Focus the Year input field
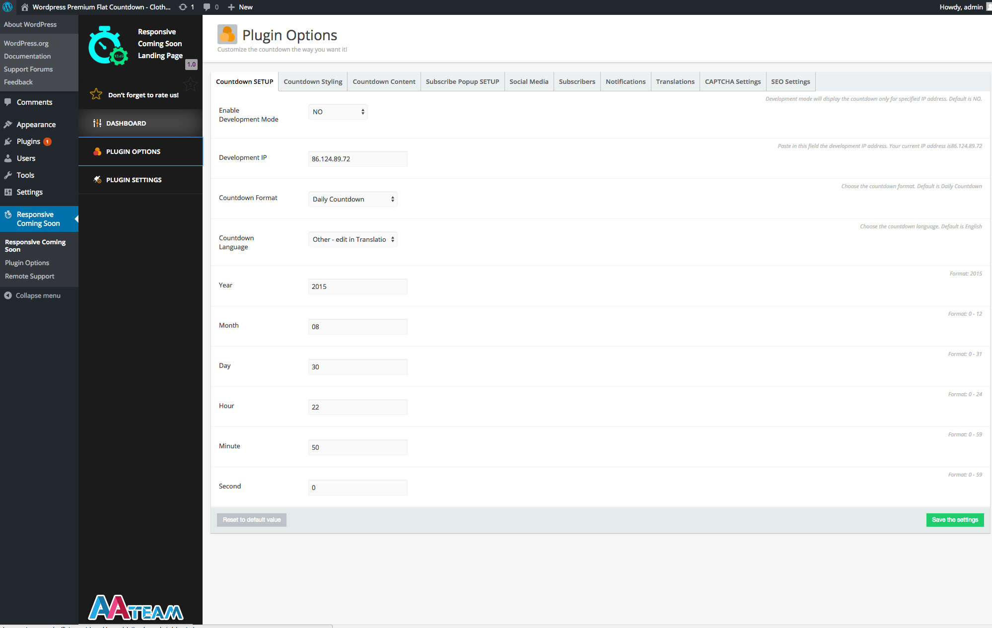Screen dimensions: 992x628 [357, 286]
